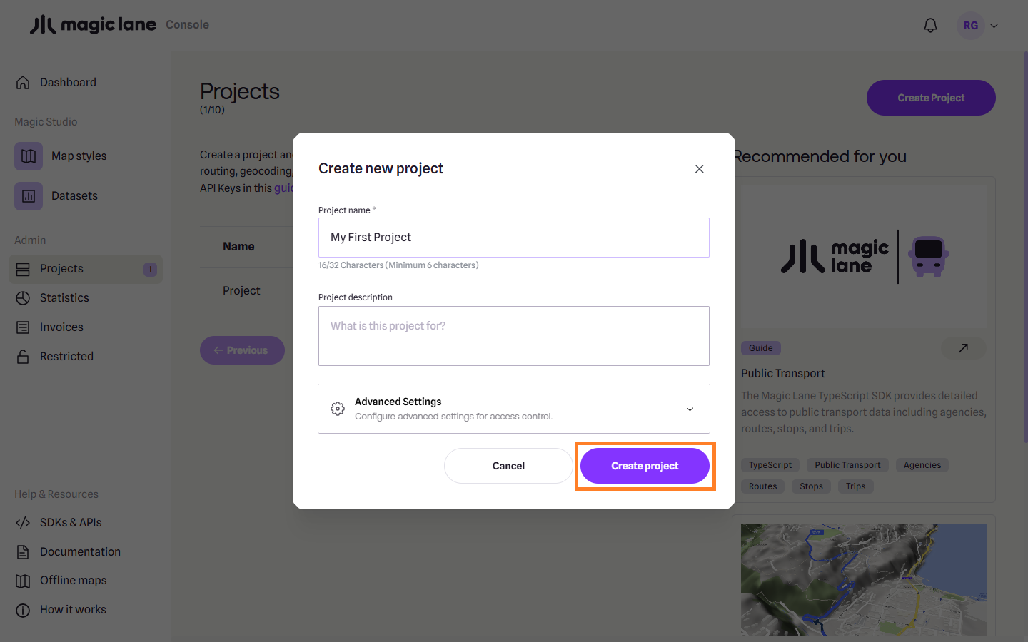This screenshot has width=1028, height=642.
Task: Go to Documentation in the sidebar
Action: click(x=80, y=552)
